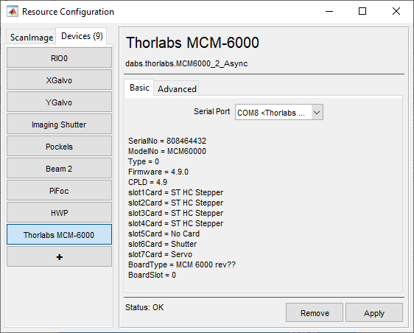
Task: Click the slot5Card = No Card line
Action: (x=164, y=234)
